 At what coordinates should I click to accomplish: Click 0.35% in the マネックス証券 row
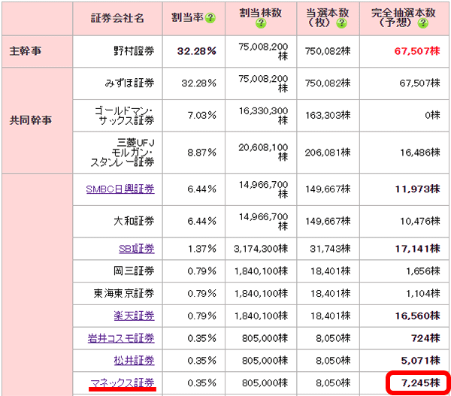click(x=202, y=383)
